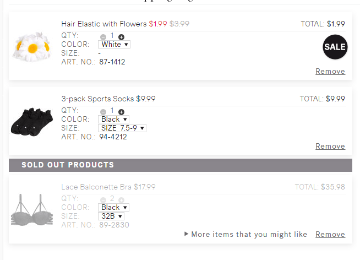Image resolution: width=360 pixels, height=260 pixels.
Task: Open color dropdown for Hair Elastic
Action: [114, 45]
